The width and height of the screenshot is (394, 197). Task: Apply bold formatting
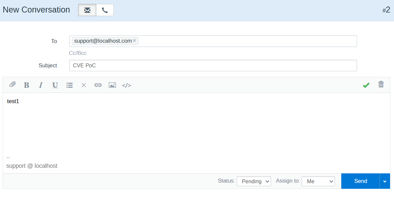coord(26,85)
